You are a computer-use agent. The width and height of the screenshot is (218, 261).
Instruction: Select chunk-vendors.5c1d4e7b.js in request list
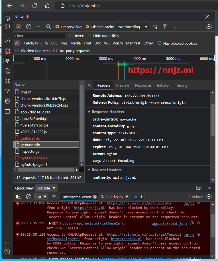click(x=43, y=99)
